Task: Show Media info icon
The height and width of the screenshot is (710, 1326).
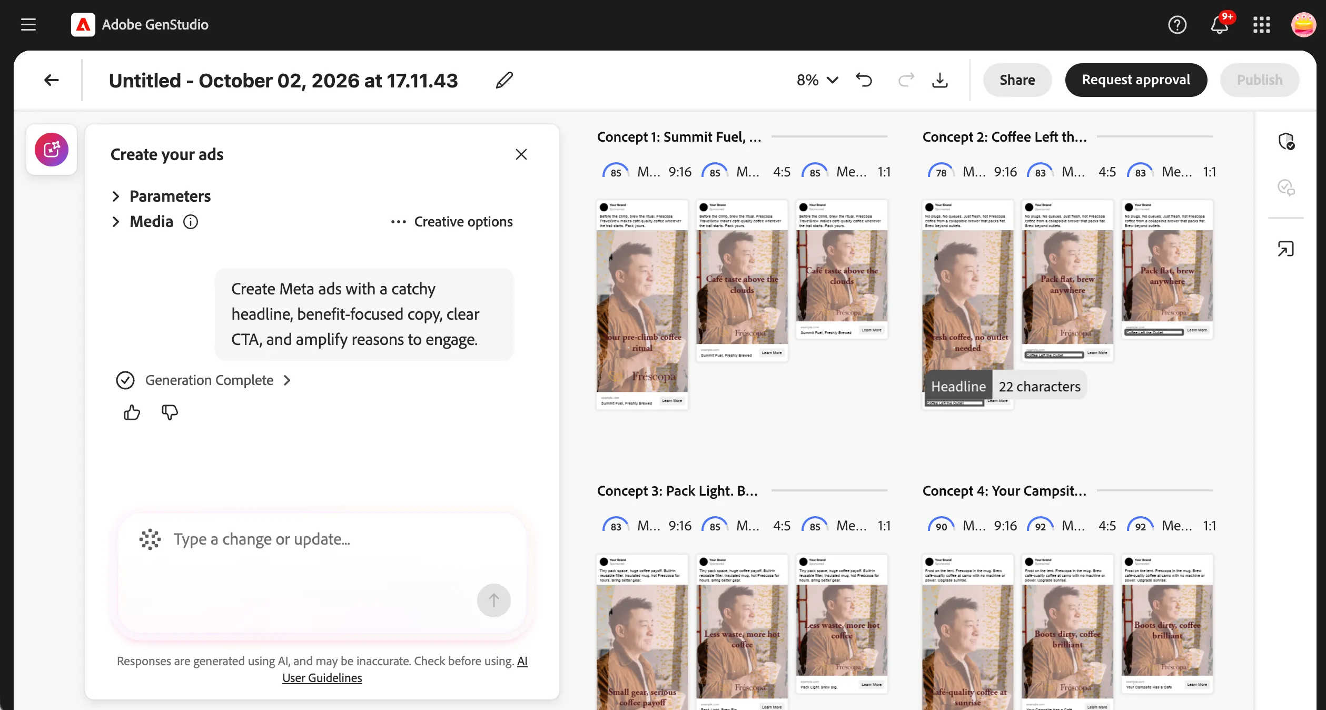Action: point(191,222)
